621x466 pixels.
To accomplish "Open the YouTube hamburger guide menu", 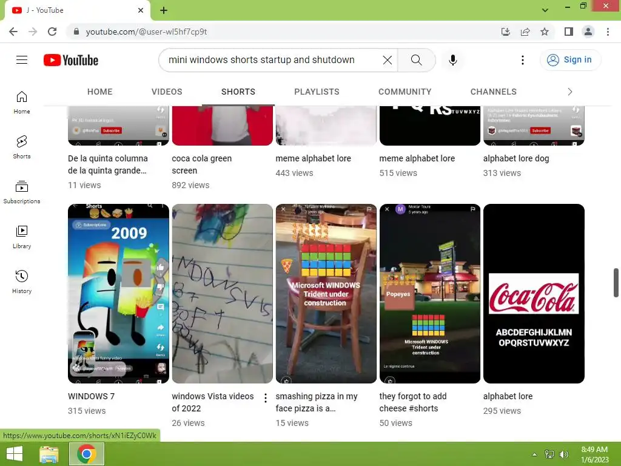I will (x=22, y=60).
